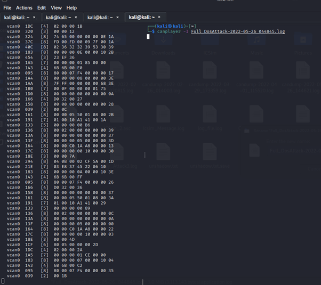This screenshot has width=321, height=285.
Task: Open the File menu
Action: tap(7, 8)
